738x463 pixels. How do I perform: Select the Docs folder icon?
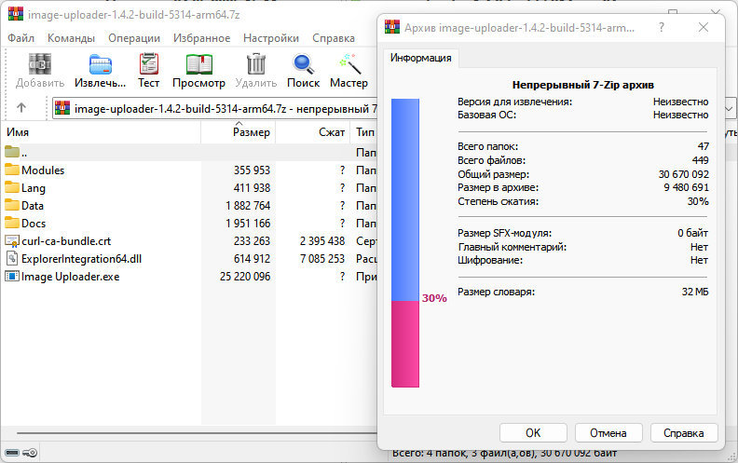coord(12,223)
